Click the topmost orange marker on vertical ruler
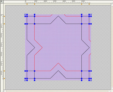This screenshot has width=113, height=92. click(4, 16)
